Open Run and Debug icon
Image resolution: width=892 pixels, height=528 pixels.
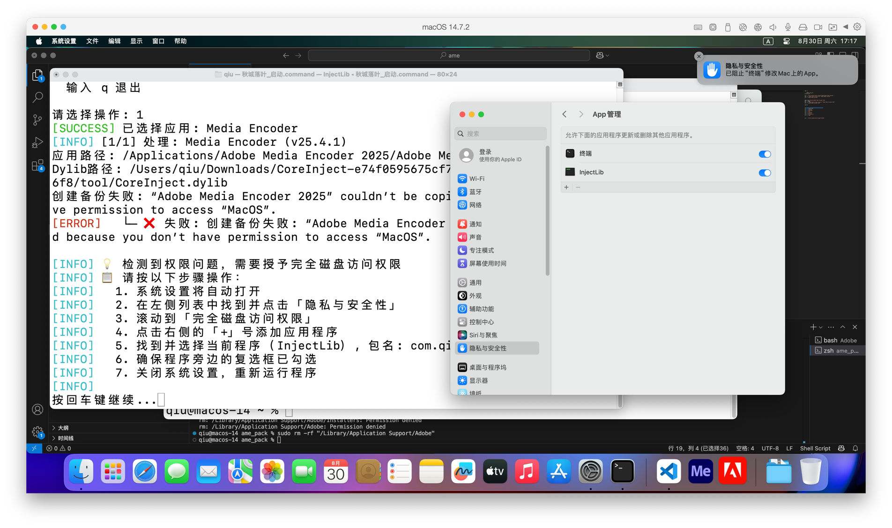point(37,142)
